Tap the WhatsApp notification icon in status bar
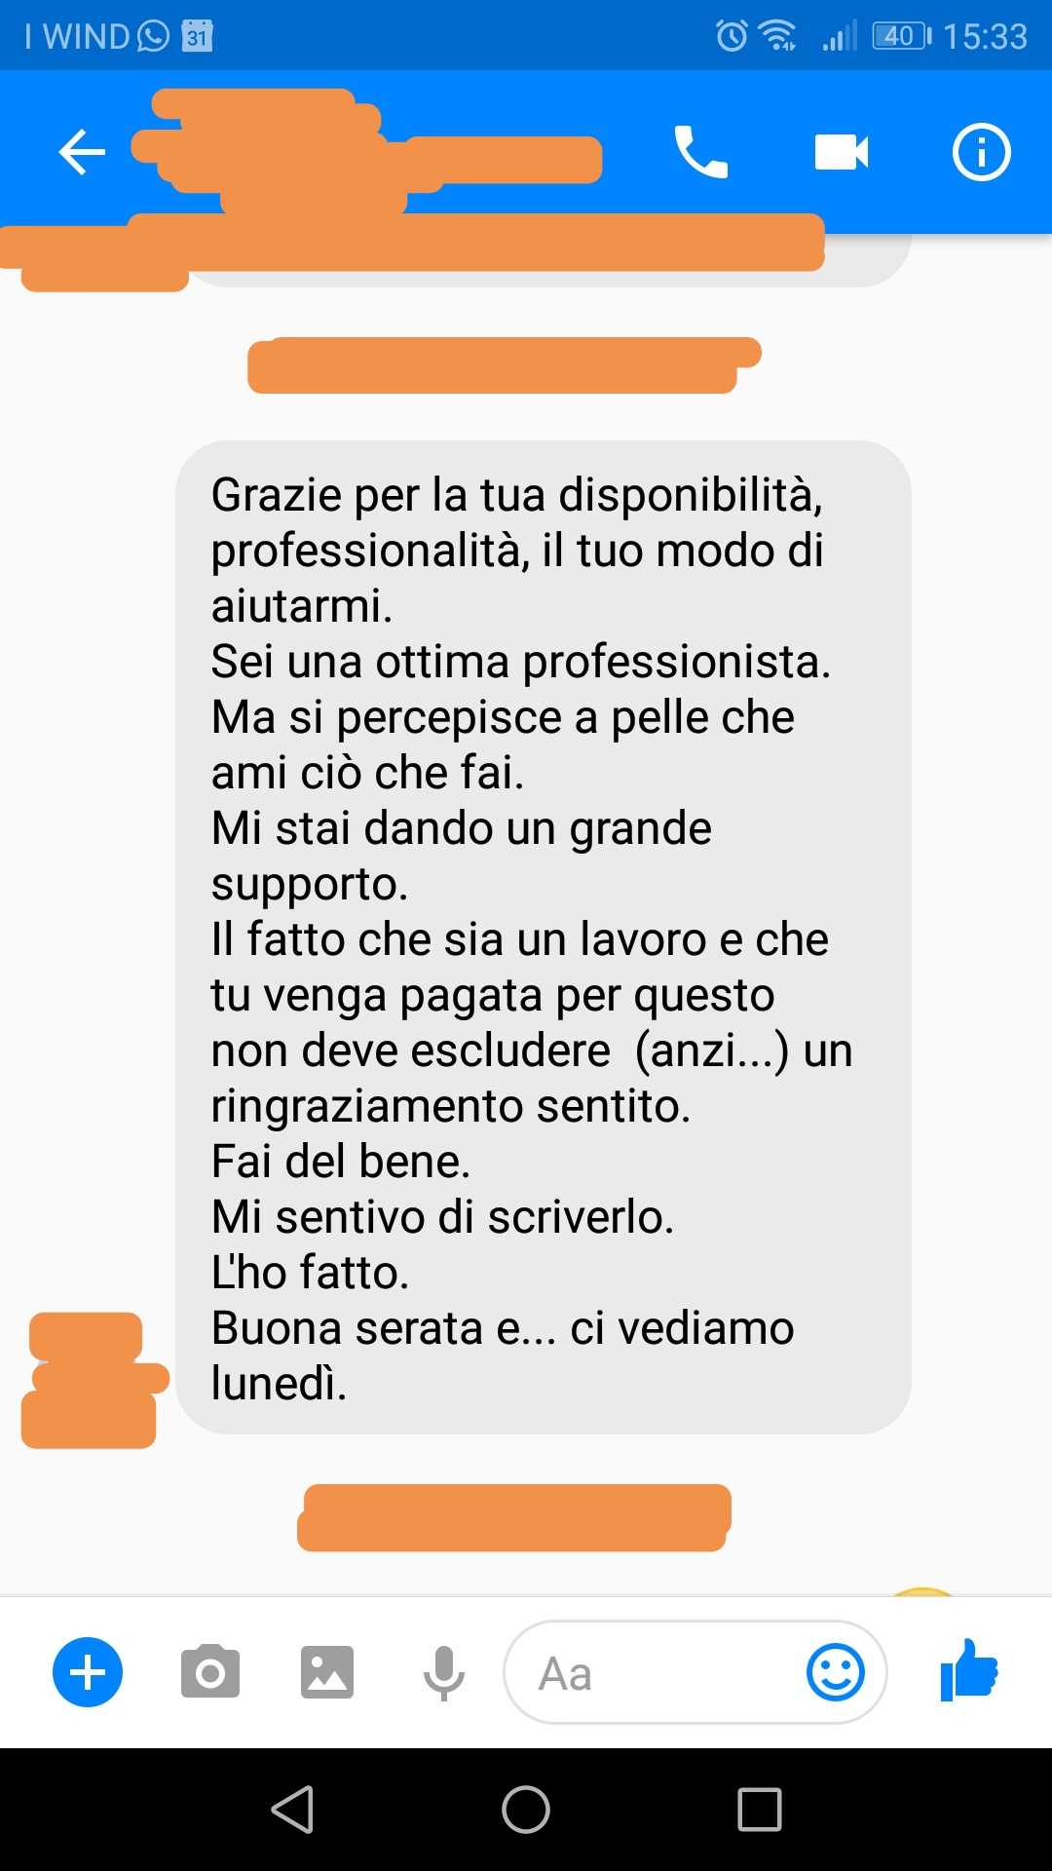This screenshot has height=1871, width=1052. (154, 36)
